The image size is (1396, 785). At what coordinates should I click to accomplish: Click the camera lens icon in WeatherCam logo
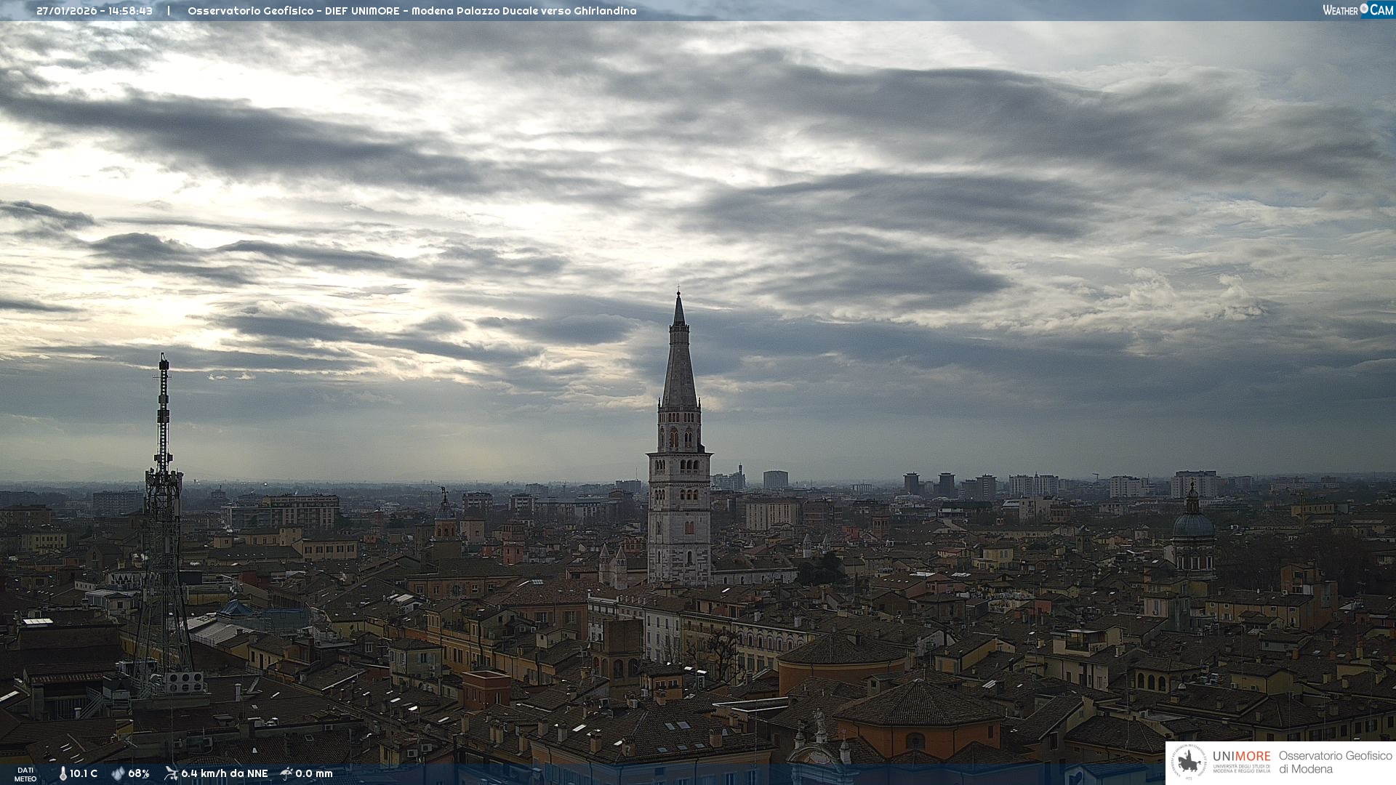click(x=1364, y=9)
